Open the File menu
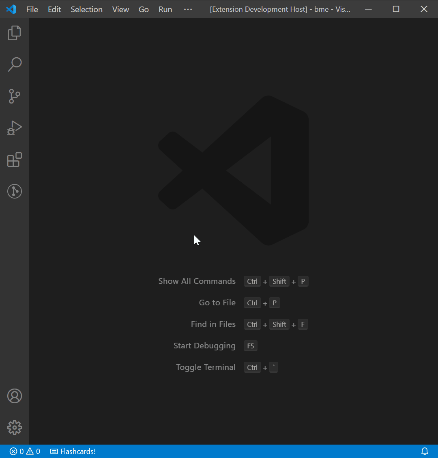The width and height of the screenshot is (438, 458). [32, 9]
